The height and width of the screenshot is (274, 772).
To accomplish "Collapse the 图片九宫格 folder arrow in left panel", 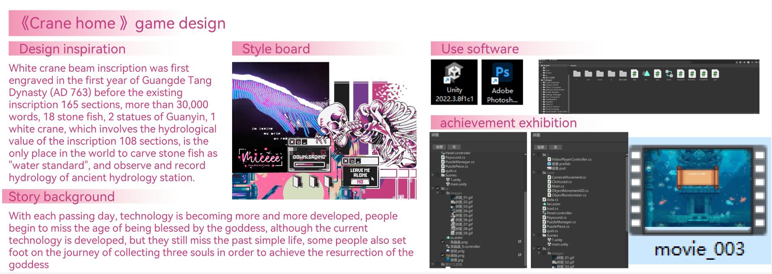I will click(433, 264).
